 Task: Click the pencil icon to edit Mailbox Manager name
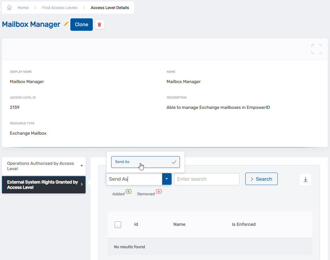66,24
